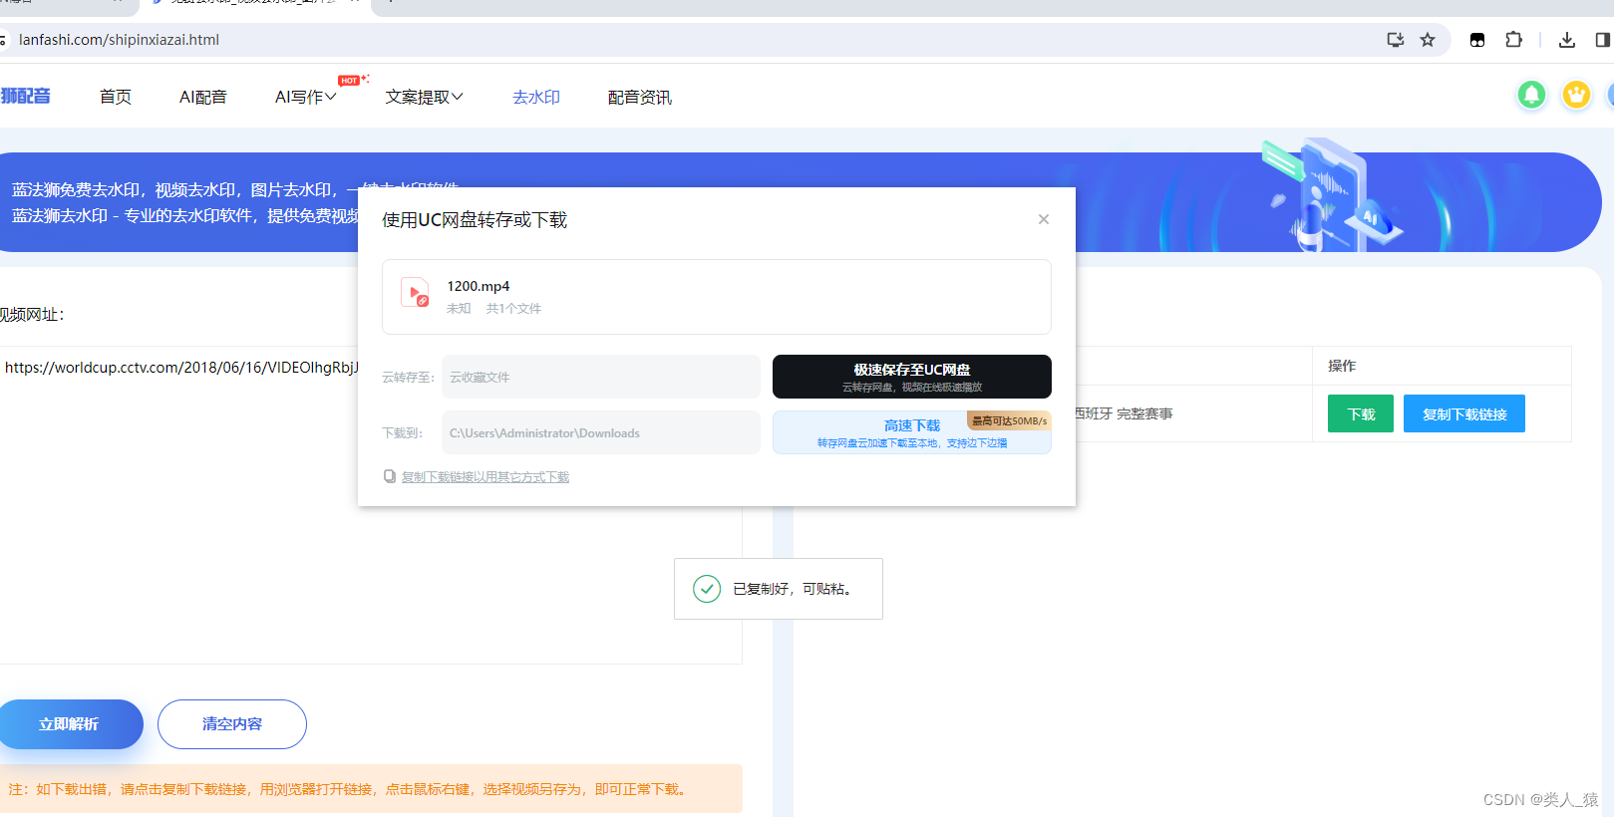The width and height of the screenshot is (1614, 817).
Task: Click the 使用UC网盘转存或下载 dialog title
Action: point(475,220)
